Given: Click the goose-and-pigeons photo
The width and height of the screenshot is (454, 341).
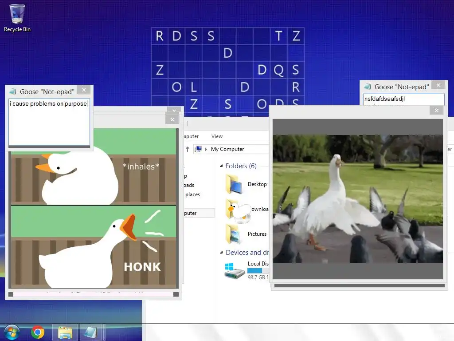Looking at the screenshot, I should pos(358,199).
